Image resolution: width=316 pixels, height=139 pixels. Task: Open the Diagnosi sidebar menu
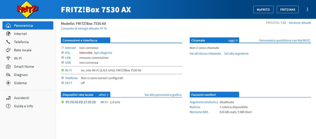[x=28, y=75]
